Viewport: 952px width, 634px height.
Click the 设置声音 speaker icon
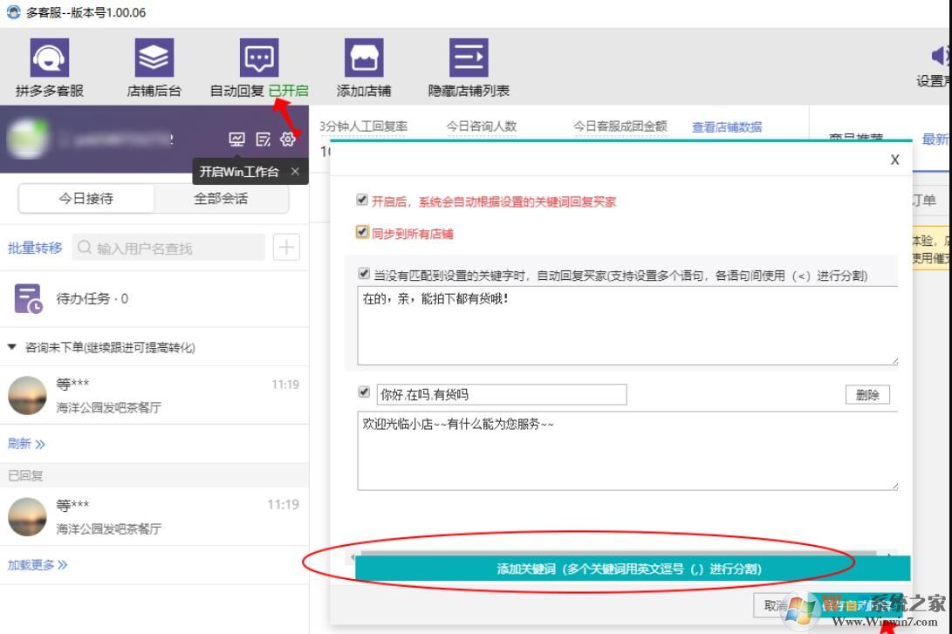[940, 55]
